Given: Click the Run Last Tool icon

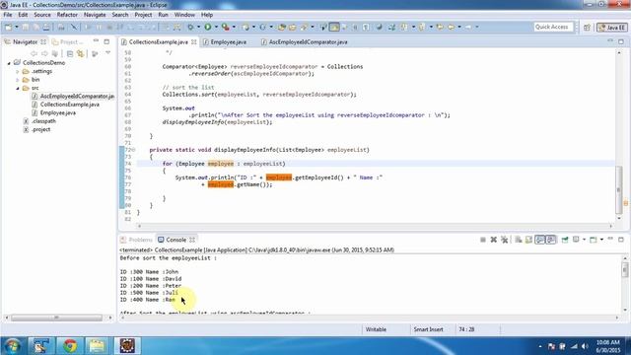Looking at the screenshot, I should 226,27.
